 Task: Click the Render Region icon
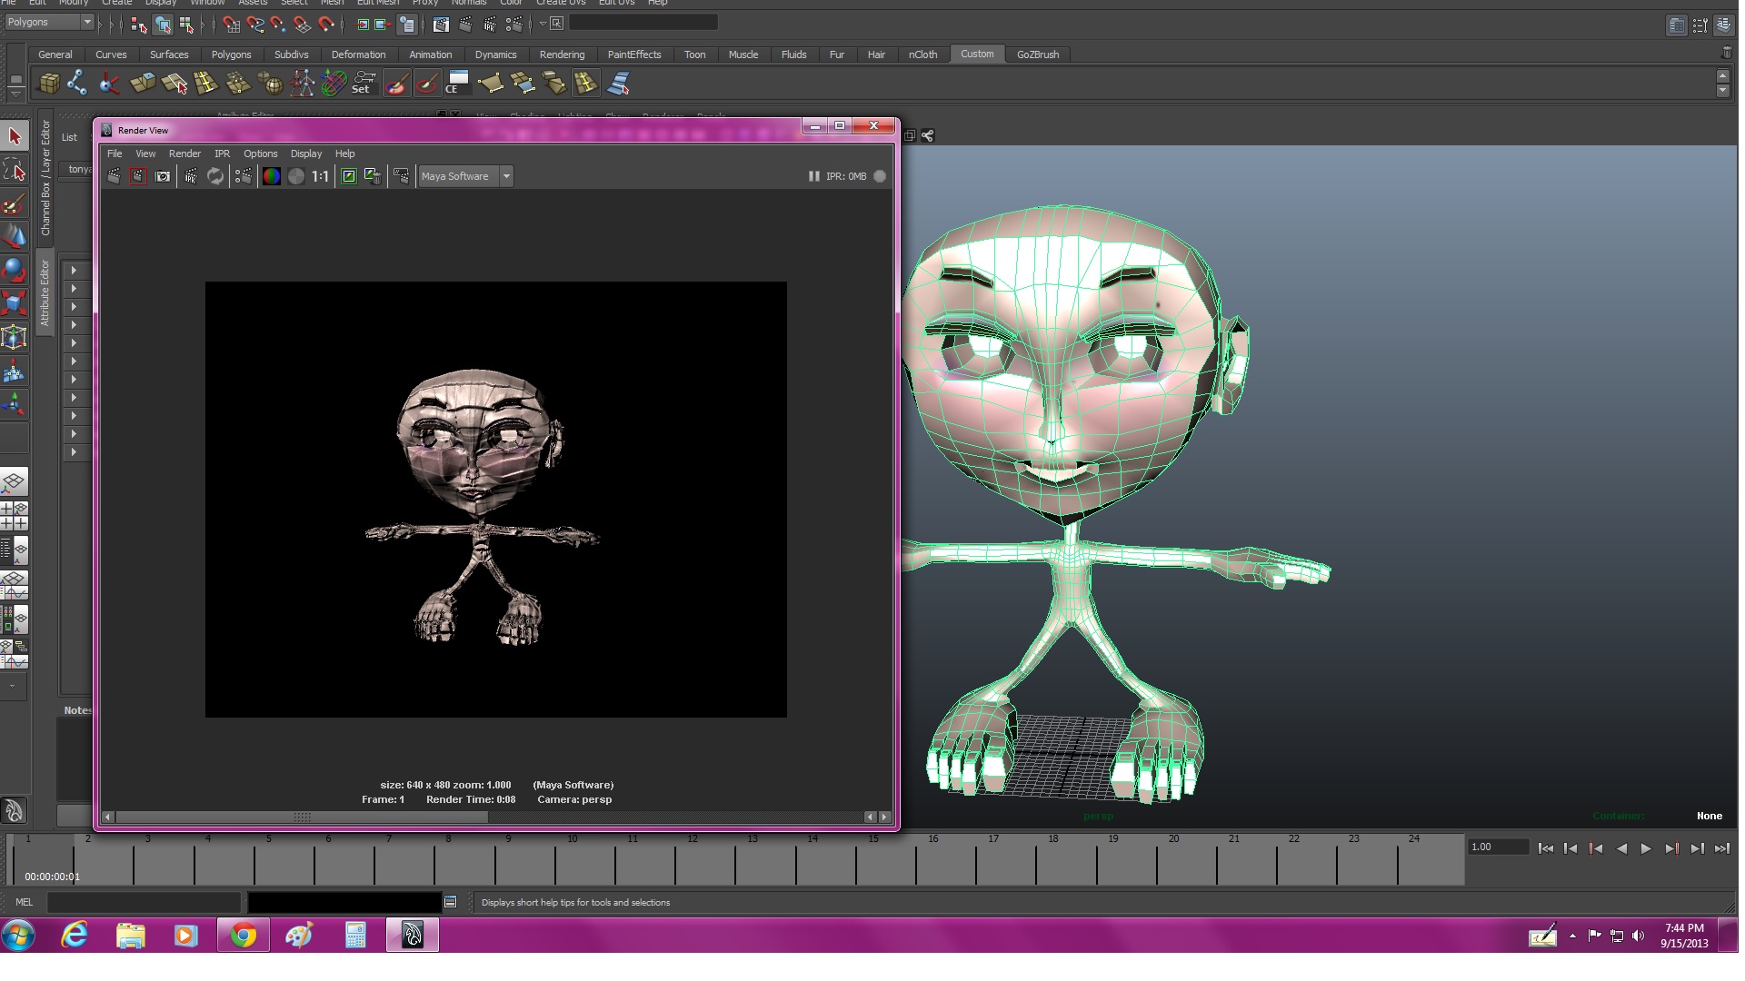point(137,176)
